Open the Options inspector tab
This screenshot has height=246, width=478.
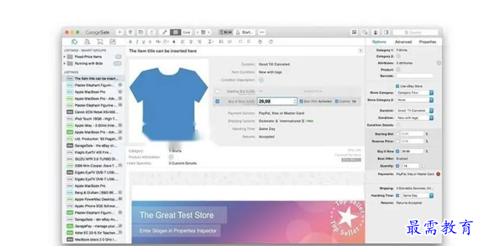(x=379, y=42)
